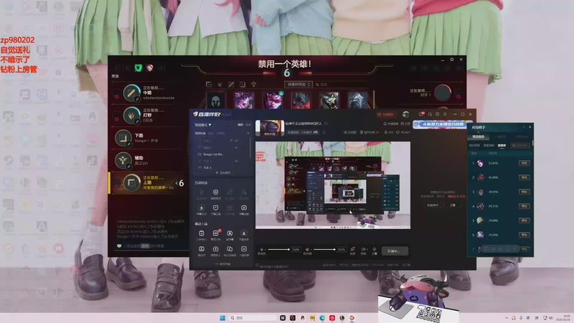
Task: Mute the speaker icon in streaming app
Action: (x=307, y=250)
